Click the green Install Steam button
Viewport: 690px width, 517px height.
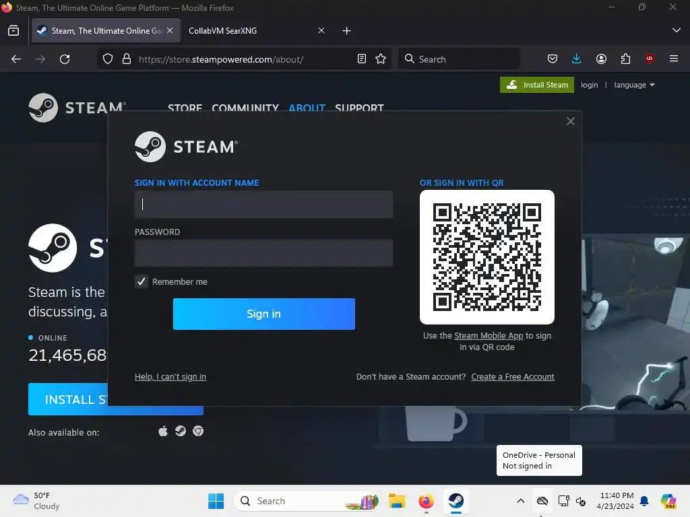pyautogui.click(x=537, y=85)
